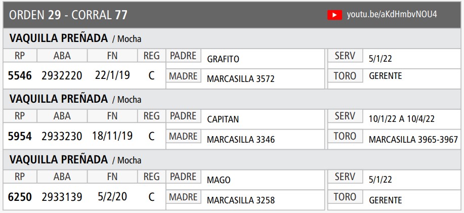The image size is (464, 213).
Task: Click ABA value 2932220
Action: [62, 76]
